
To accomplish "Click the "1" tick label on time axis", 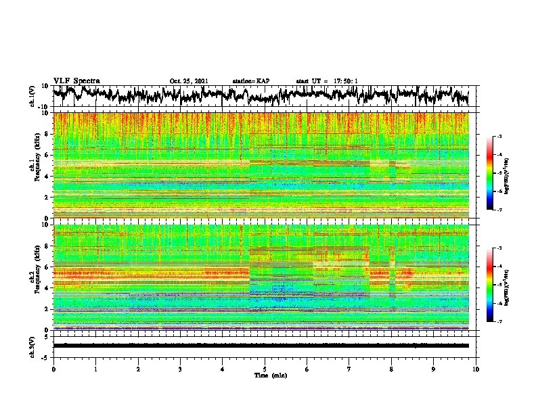I will (x=95, y=369).
